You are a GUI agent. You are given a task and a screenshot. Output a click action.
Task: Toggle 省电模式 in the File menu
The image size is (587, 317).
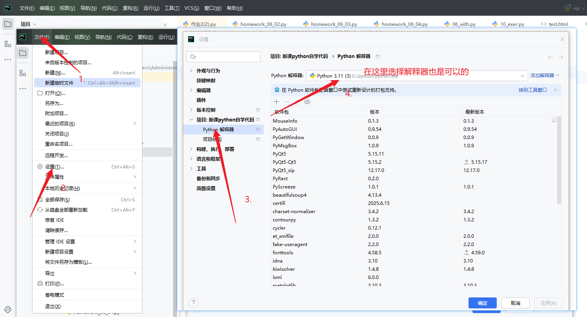[x=87, y=295]
